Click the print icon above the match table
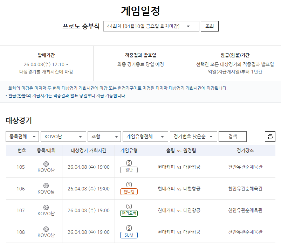281x244 pixels. 270,137
